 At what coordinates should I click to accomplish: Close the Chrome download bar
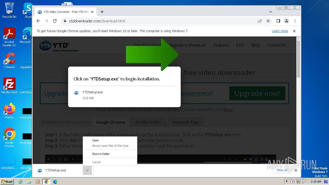(296, 170)
